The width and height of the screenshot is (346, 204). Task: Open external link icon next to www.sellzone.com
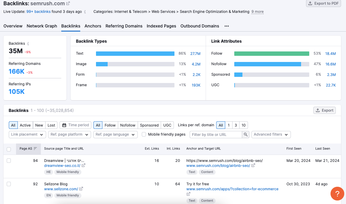pos(81,189)
